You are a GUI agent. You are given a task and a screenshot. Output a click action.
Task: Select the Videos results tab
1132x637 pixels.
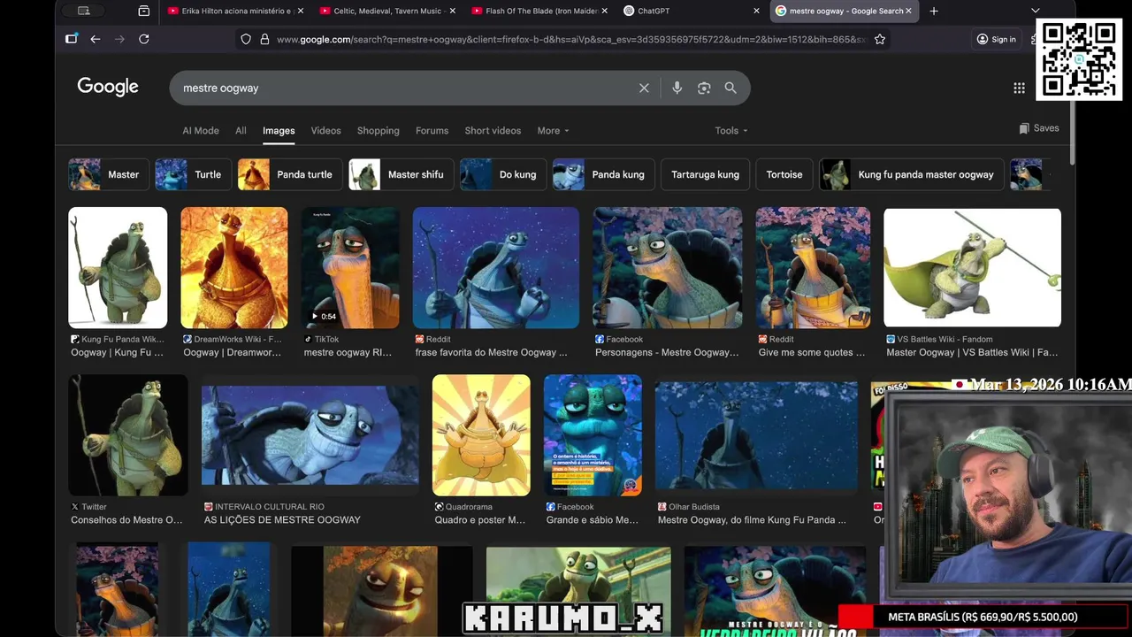click(x=325, y=131)
